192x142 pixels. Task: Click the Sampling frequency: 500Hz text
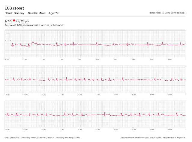[68, 137]
